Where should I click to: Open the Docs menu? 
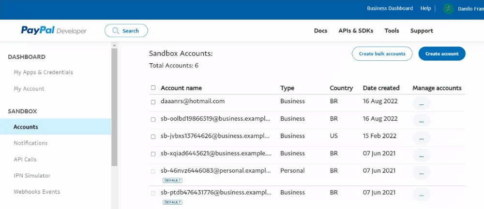(x=320, y=31)
